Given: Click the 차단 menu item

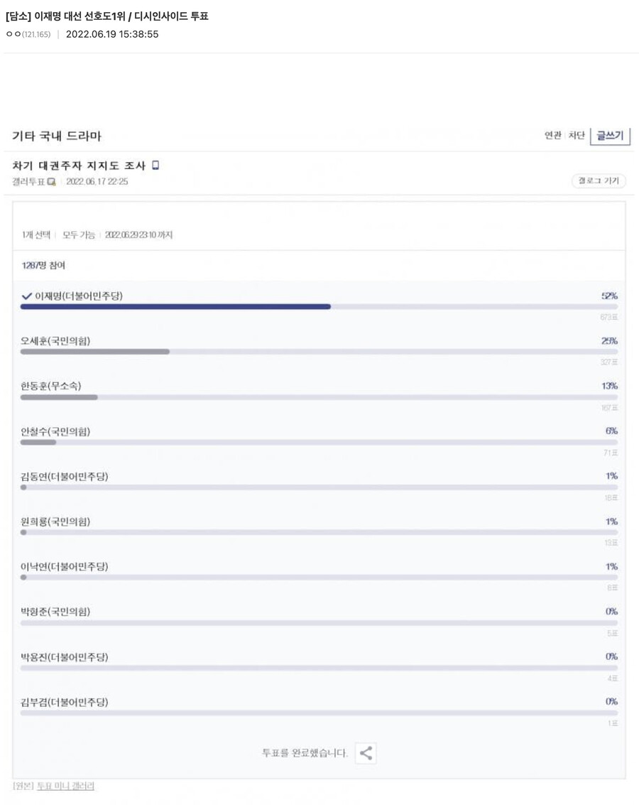Looking at the screenshot, I should tap(575, 135).
